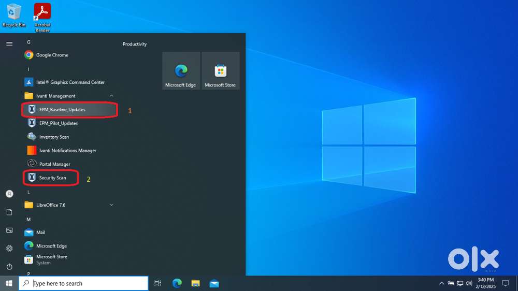
Task: Click the battery tray icon
Action: click(x=451, y=283)
